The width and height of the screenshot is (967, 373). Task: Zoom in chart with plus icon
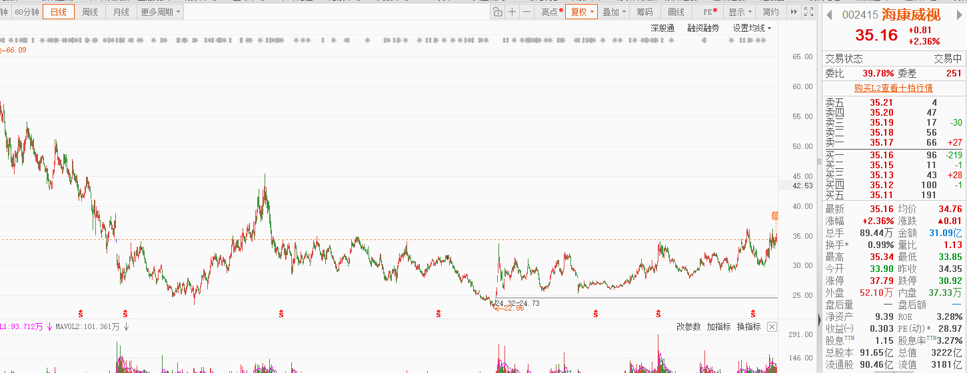click(512, 12)
